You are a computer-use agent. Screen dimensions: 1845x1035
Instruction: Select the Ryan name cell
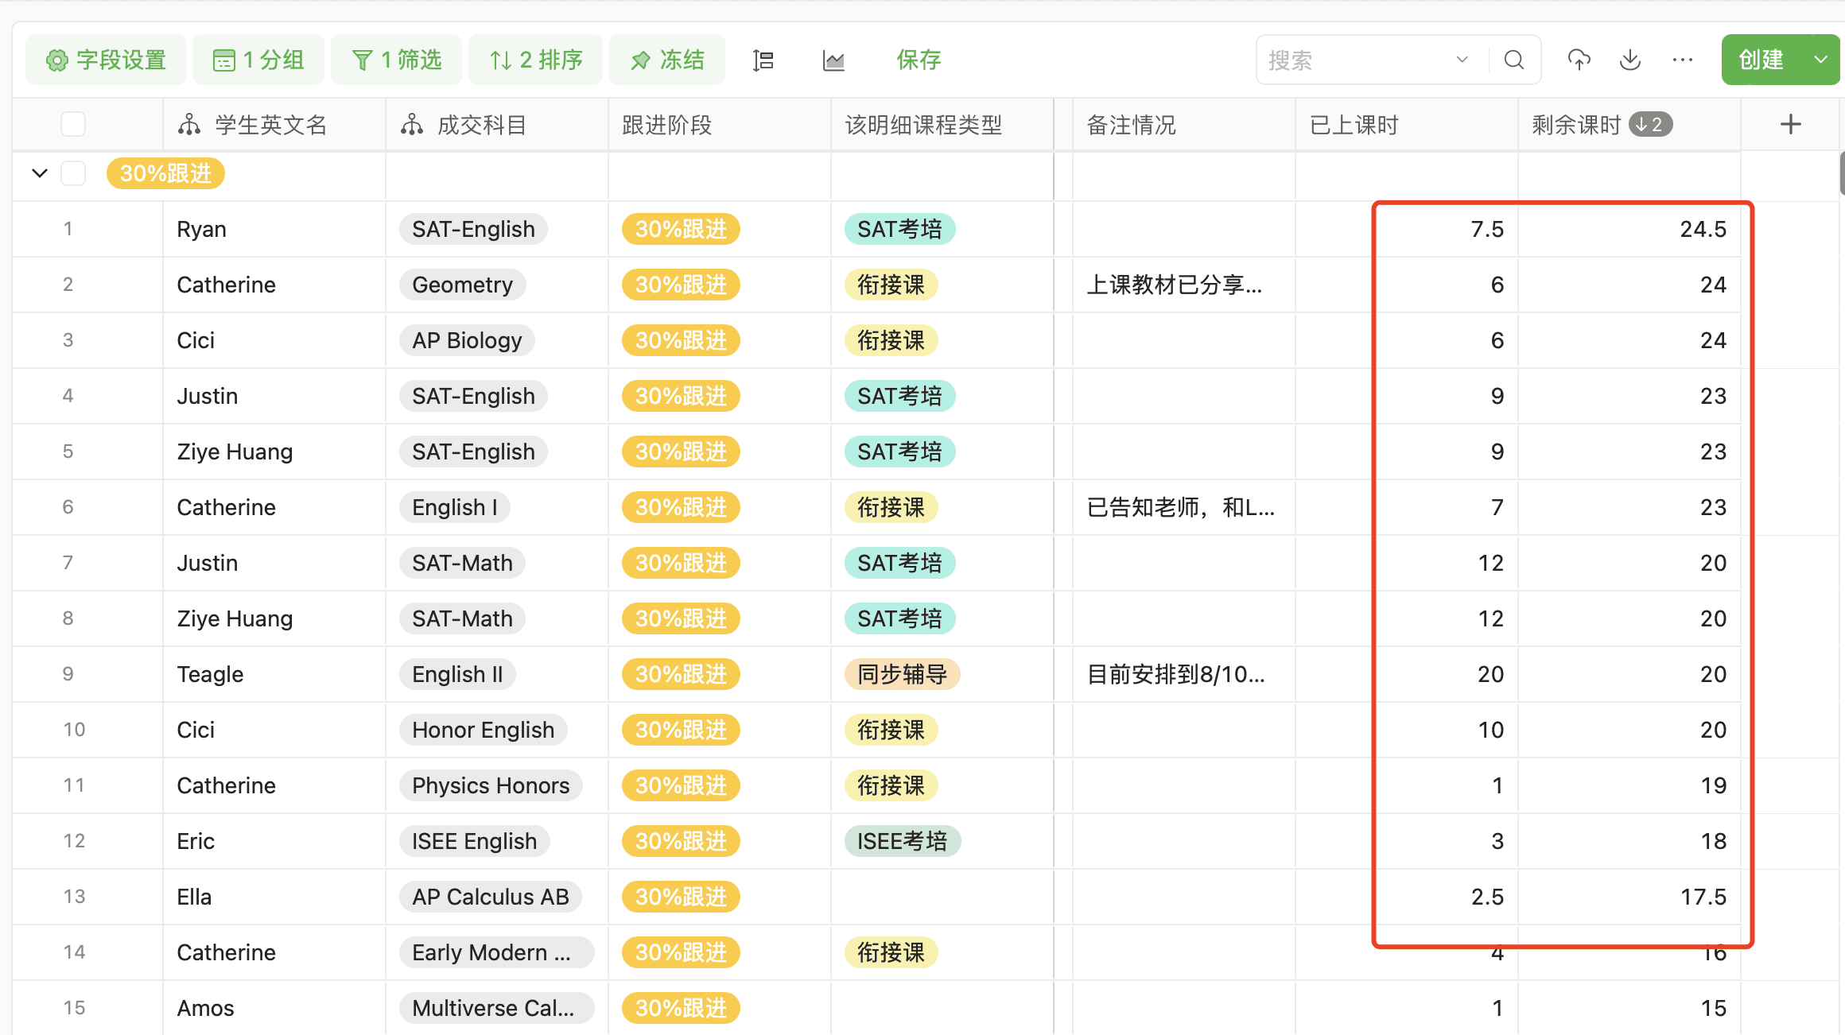click(x=274, y=229)
